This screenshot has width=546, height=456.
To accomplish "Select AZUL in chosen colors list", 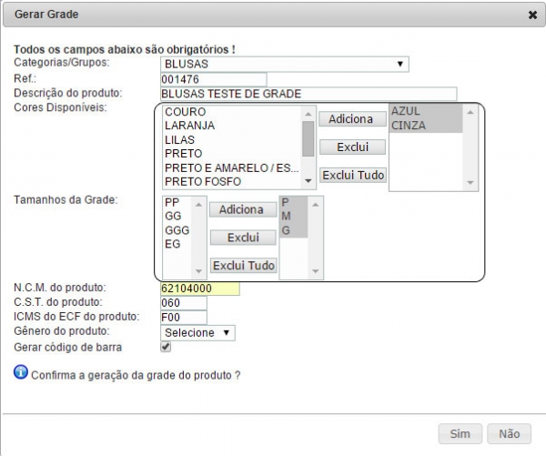I will pos(426,111).
